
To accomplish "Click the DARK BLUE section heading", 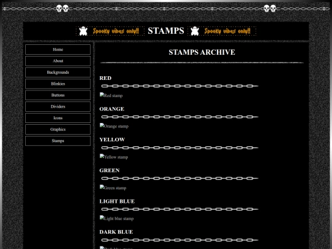I will (116, 232).
